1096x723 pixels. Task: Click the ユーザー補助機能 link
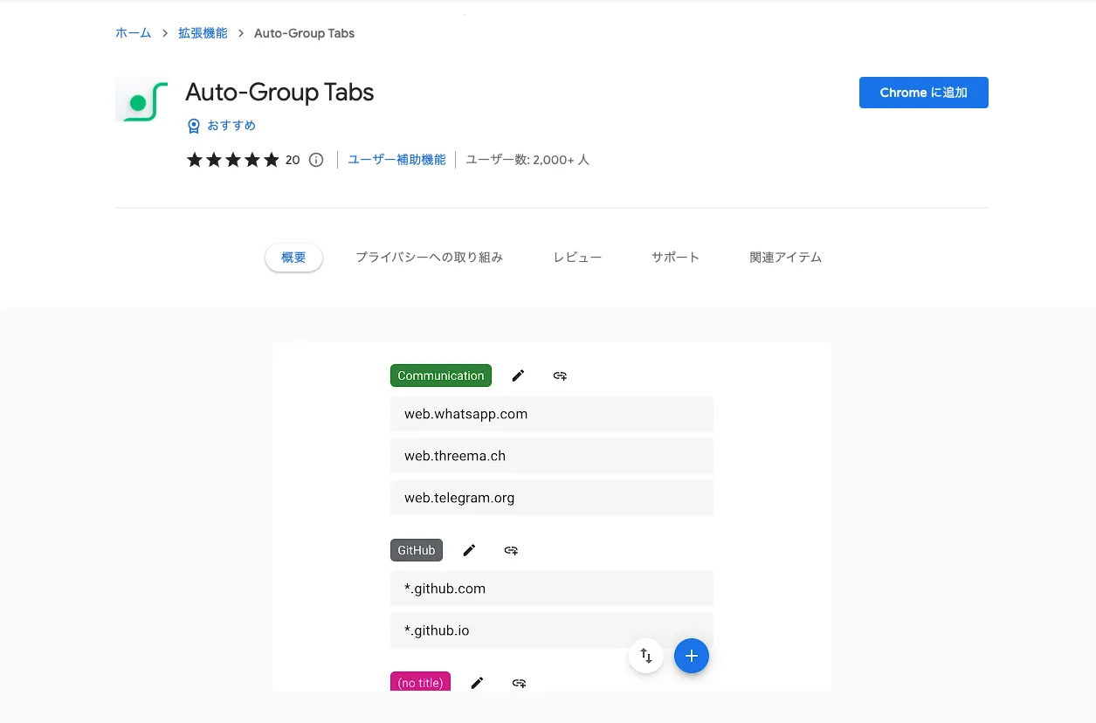pos(396,160)
